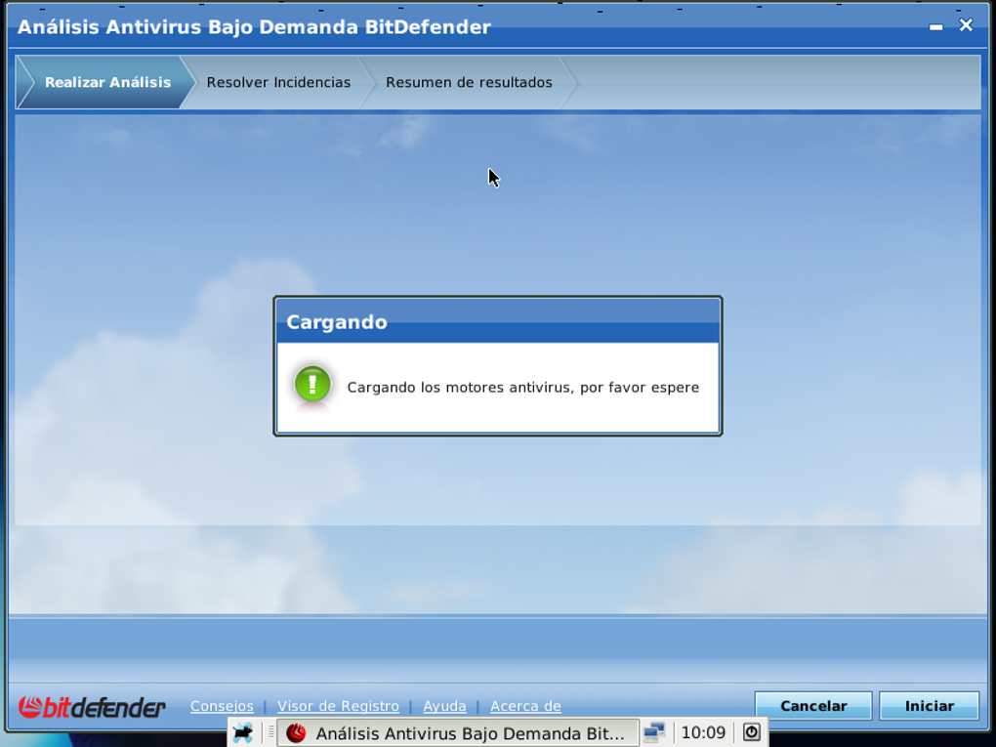Click the network monitors tray icon
Viewport: 996px width, 747px height.
coord(653,732)
